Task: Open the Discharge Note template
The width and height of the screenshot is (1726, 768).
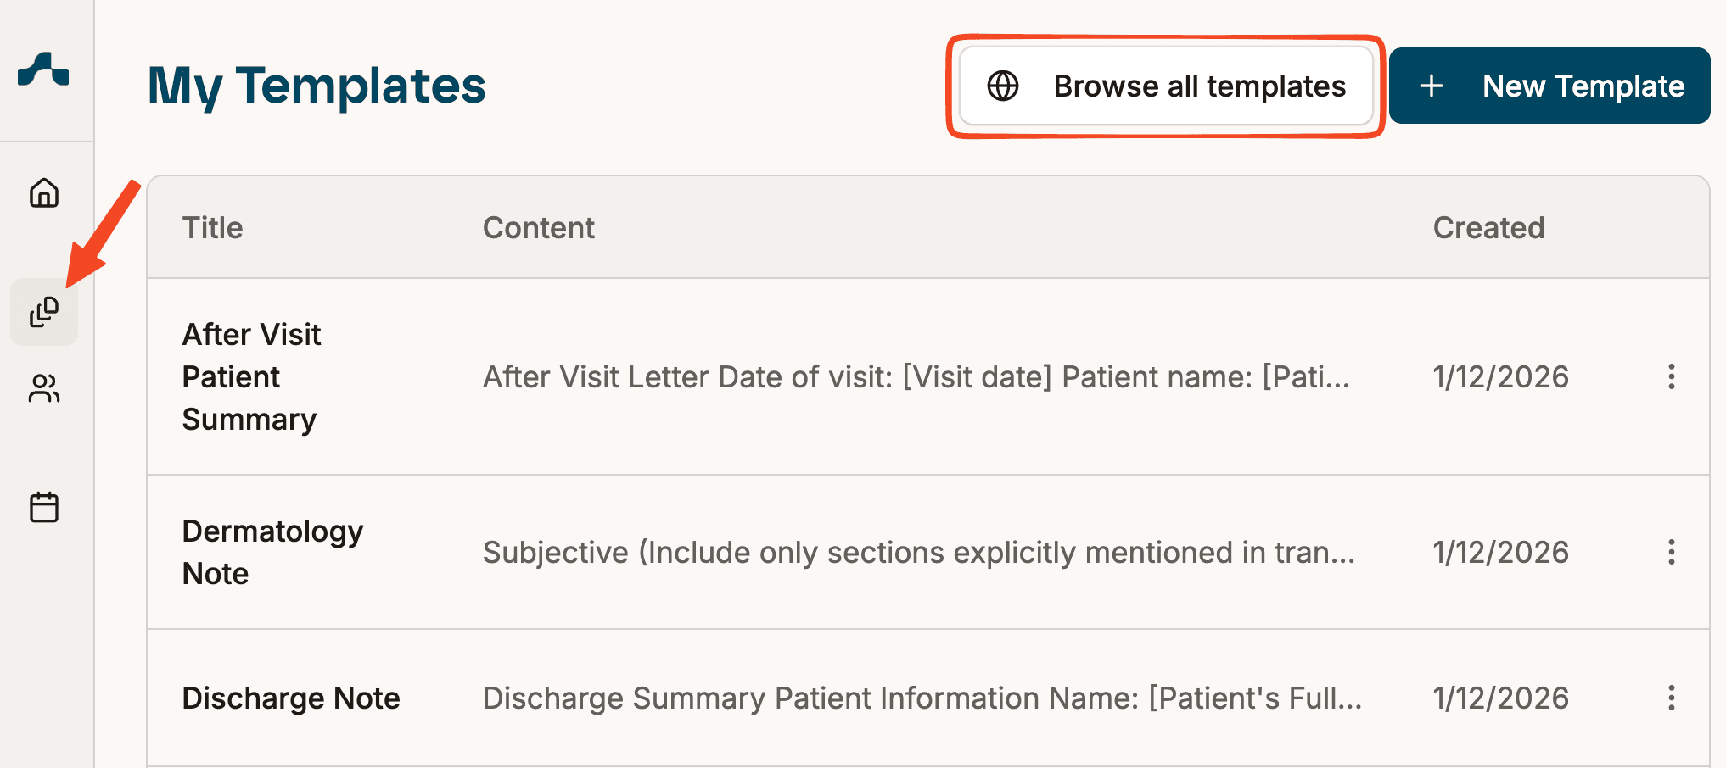Action: point(291,698)
